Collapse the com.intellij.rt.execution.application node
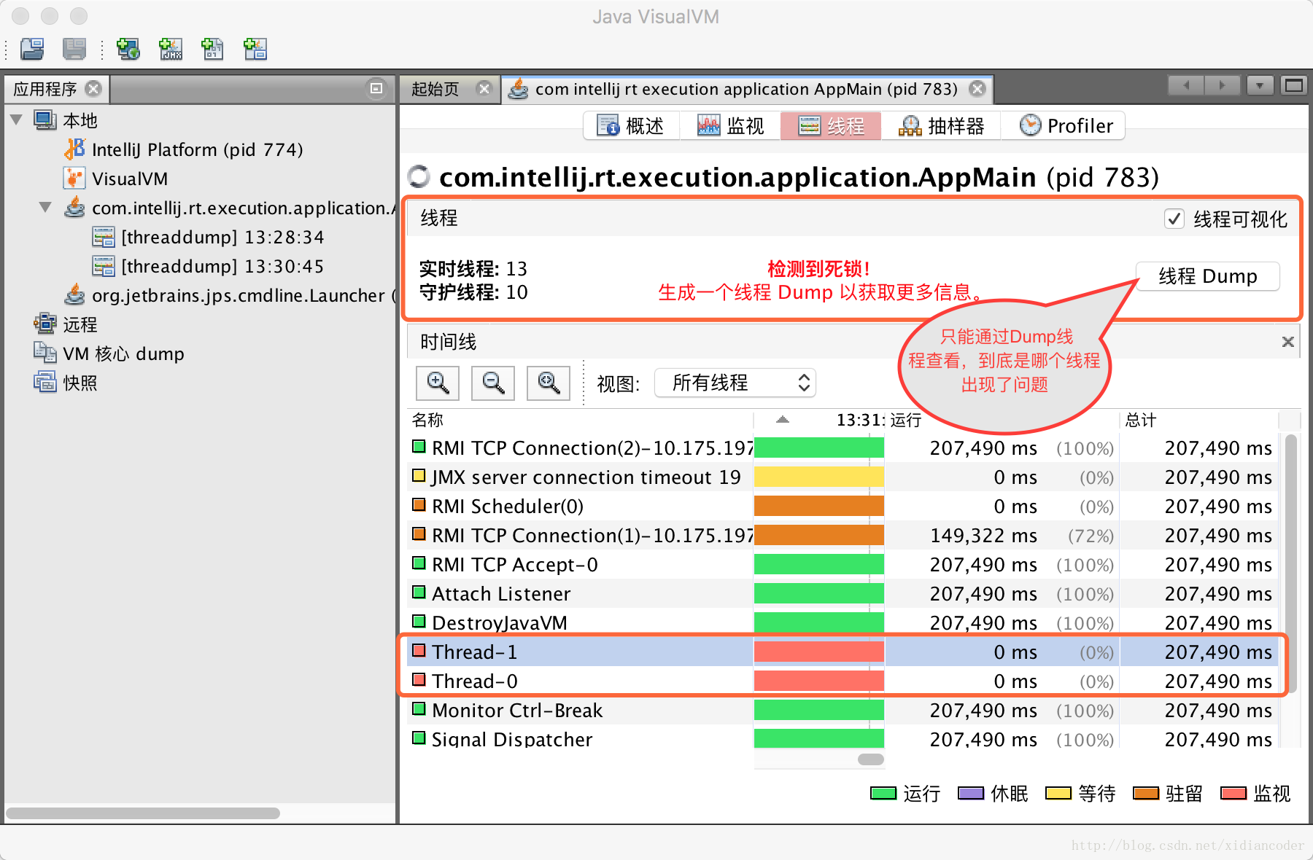Image resolution: width=1313 pixels, height=860 pixels. click(x=45, y=208)
